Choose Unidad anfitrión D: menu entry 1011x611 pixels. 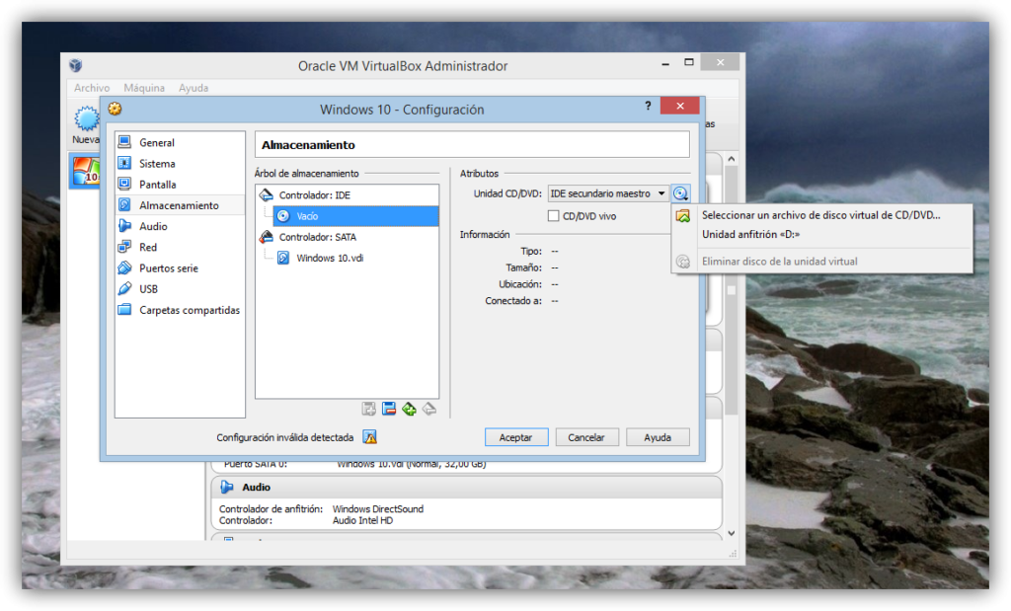[750, 235]
